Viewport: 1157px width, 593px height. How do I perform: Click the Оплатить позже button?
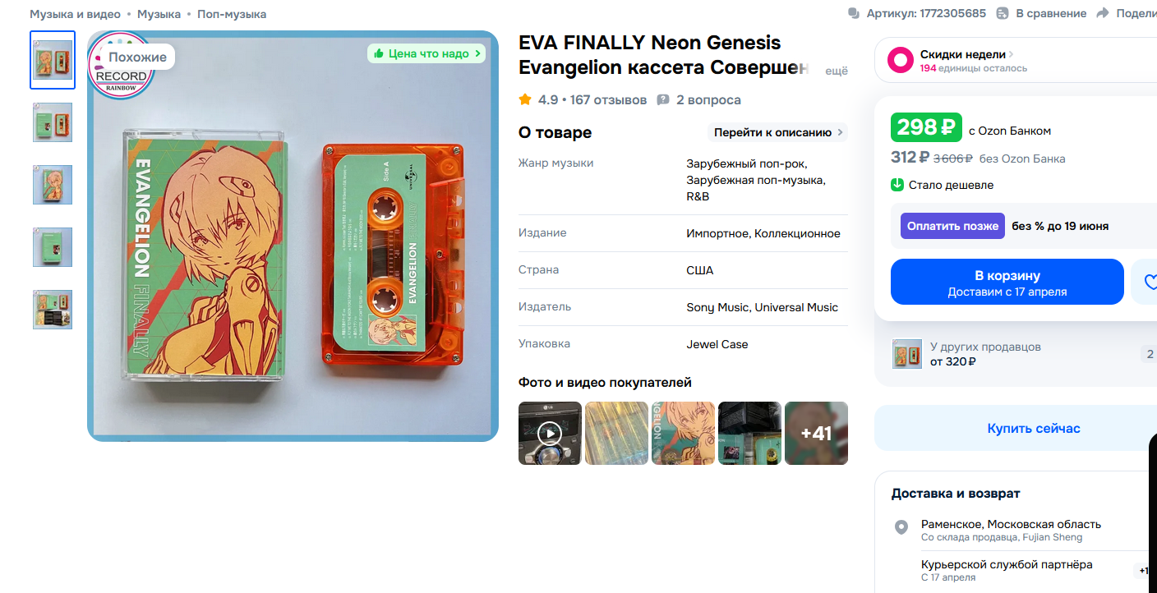pos(952,226)
